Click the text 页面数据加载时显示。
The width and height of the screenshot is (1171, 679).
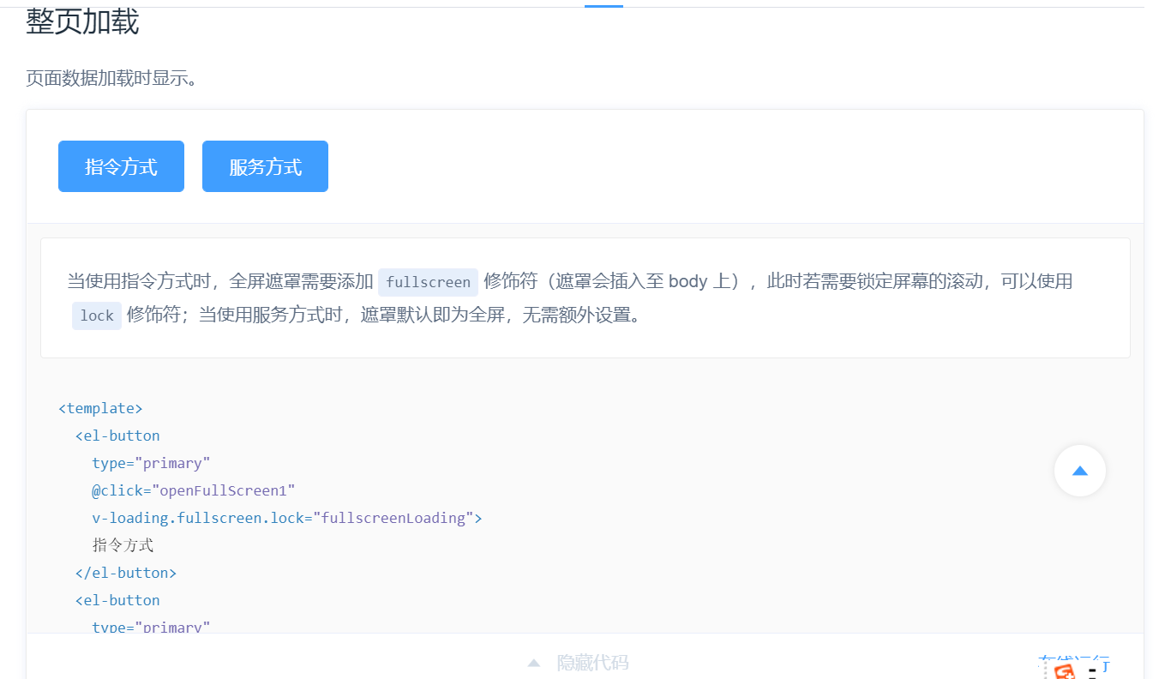(x=112, y=79)
